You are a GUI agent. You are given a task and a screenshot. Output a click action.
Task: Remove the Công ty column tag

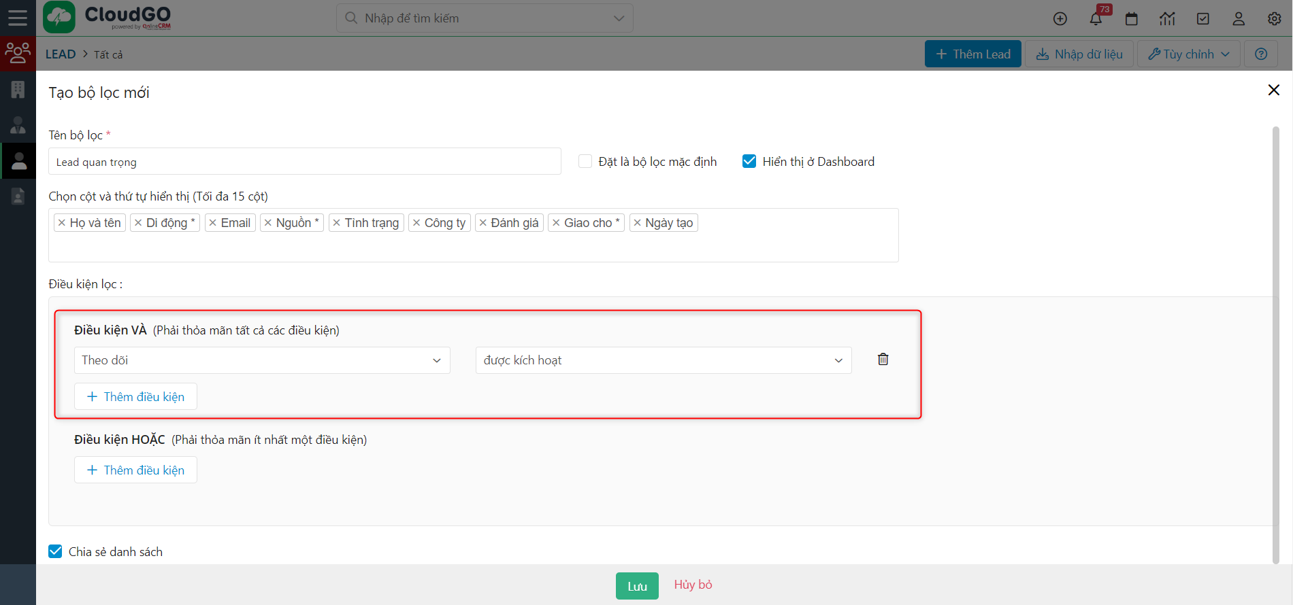tap(416, 223)
